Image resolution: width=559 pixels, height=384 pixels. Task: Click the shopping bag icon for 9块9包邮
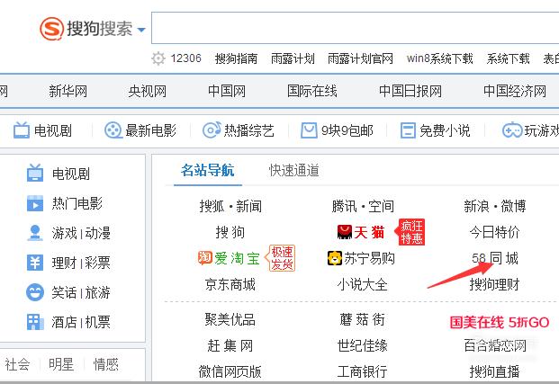[x=309, y=130]
